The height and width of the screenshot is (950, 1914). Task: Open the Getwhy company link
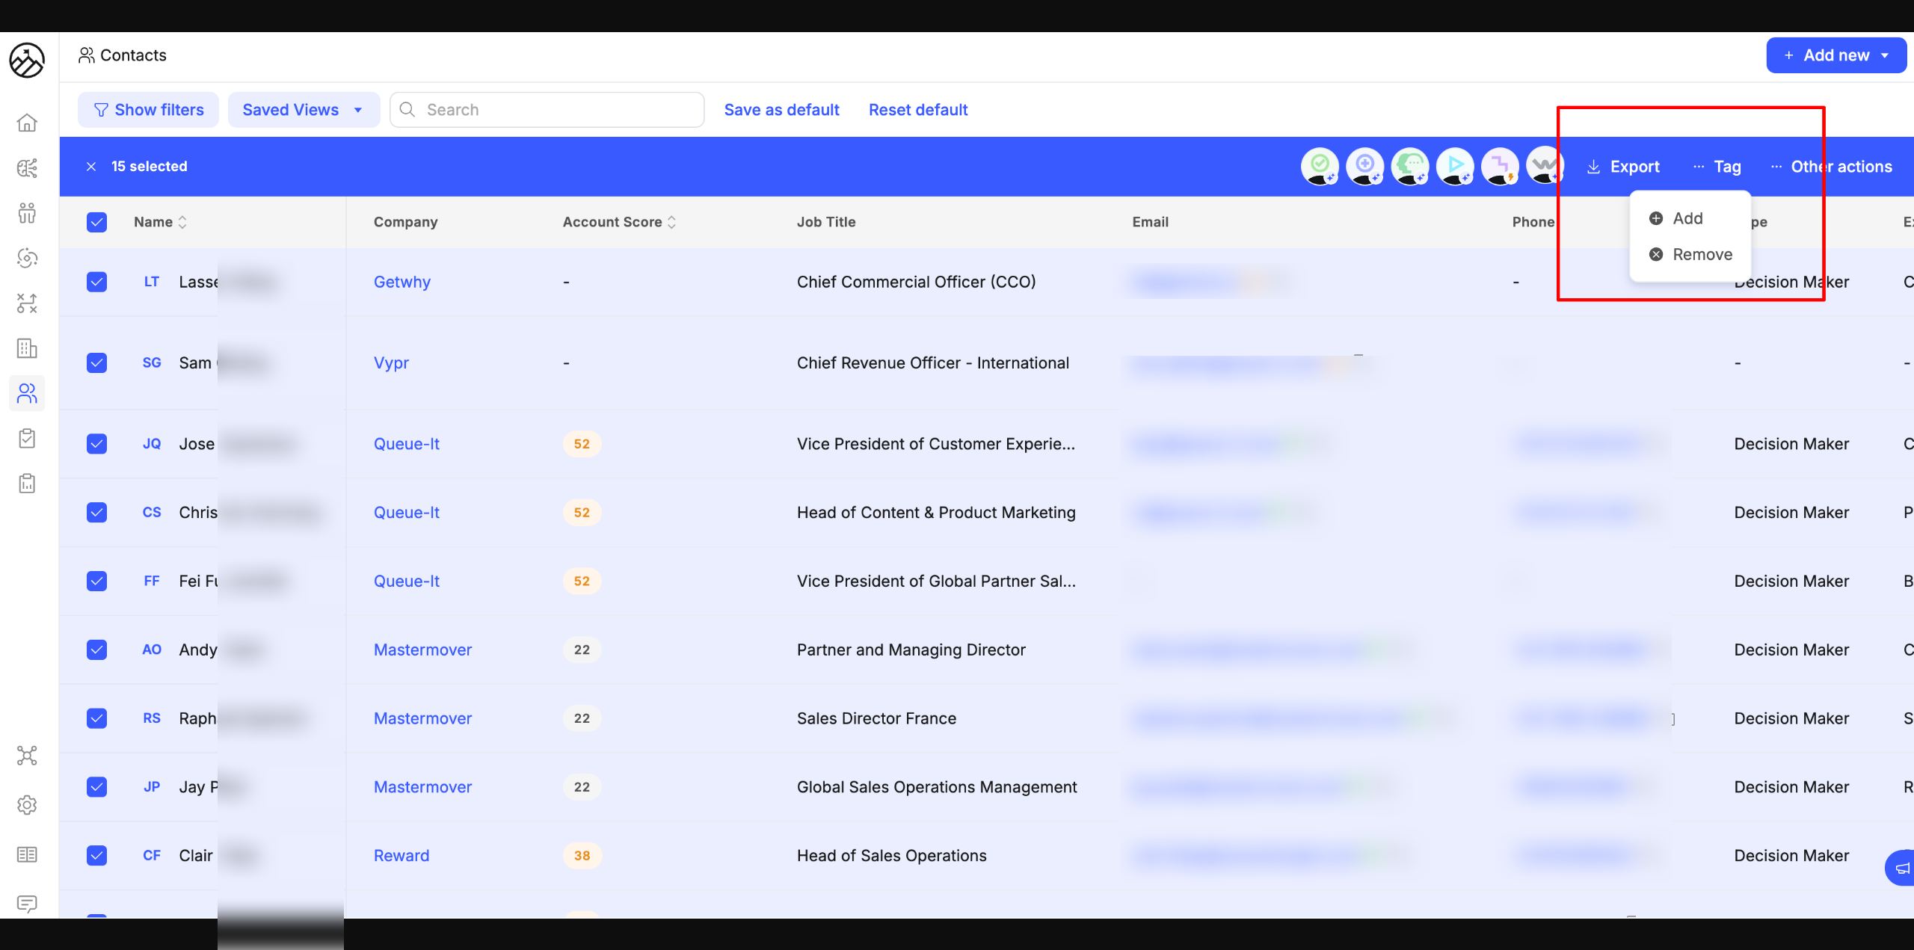(401, 282)
